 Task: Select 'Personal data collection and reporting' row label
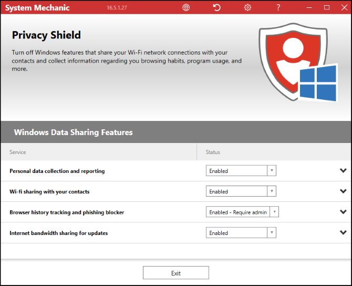click(x=57, y=171)
